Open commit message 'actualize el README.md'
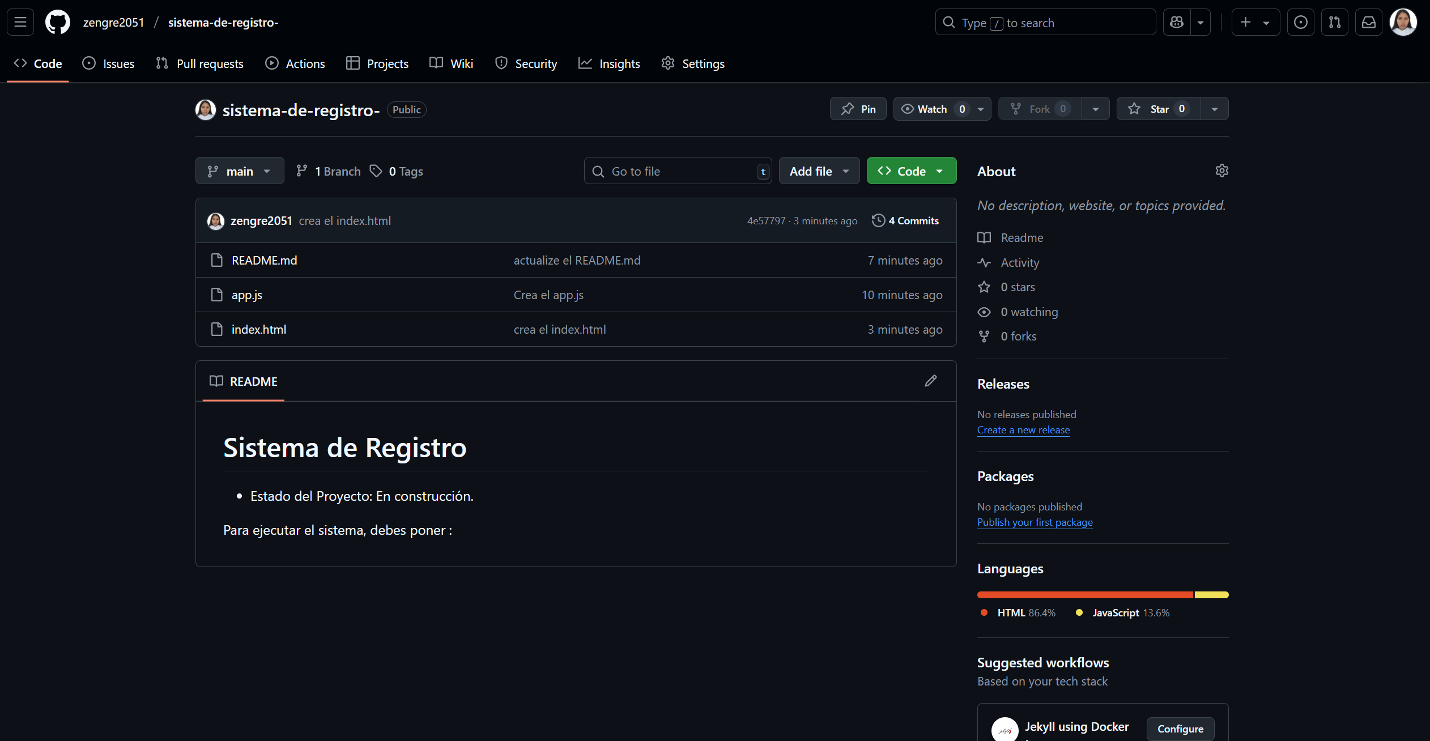 pyautogui.click(x=577, y=260)
